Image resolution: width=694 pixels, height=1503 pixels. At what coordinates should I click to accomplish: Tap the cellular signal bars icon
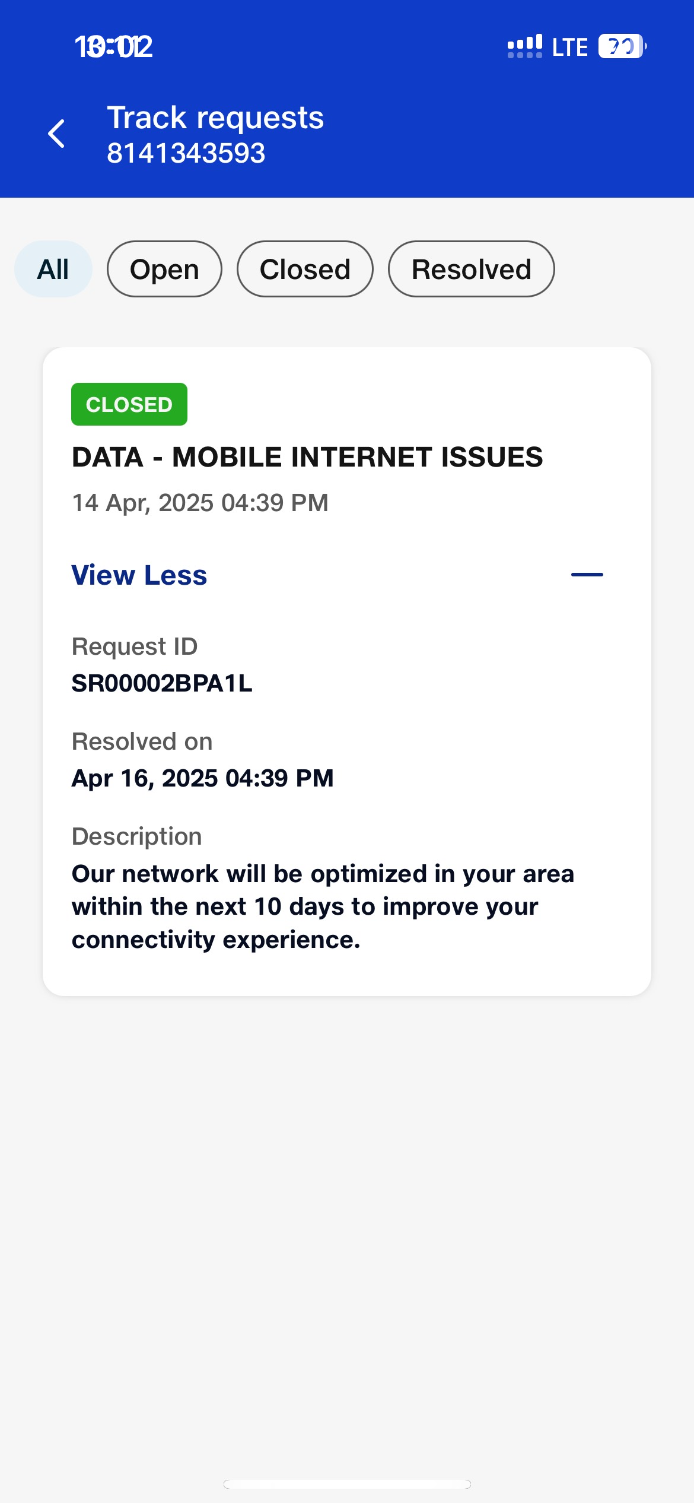[x=524, y=46]
